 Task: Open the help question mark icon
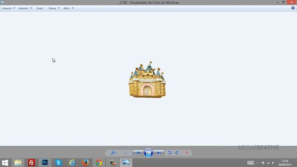point(293,8)
